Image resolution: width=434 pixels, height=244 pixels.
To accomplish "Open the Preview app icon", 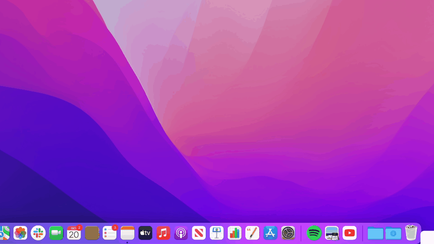I will 332,233.
